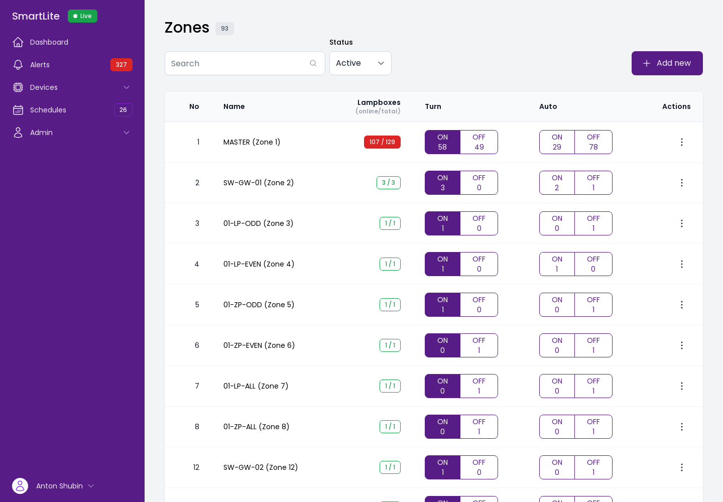Screen dimensions: 723x502
Task: Click the Admin person icon
Action: [18, 133]
